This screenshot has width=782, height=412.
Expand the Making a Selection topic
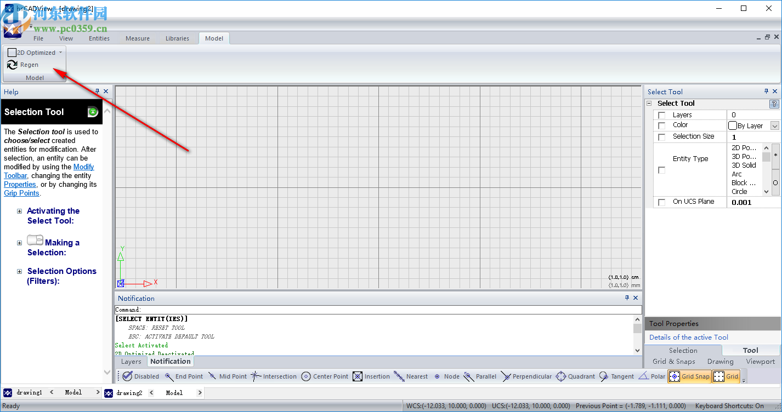20,243
